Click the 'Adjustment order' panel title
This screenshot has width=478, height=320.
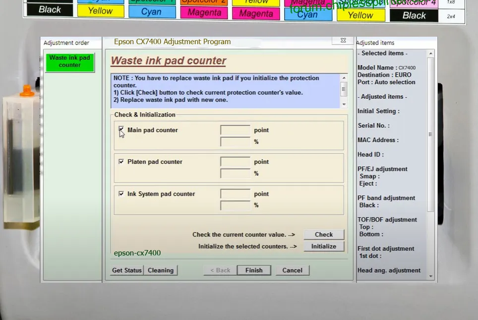tap(66, 43)
